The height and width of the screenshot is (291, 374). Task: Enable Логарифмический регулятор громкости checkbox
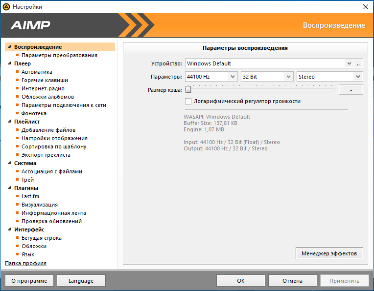pyautogui.click(x=188, y=102)
